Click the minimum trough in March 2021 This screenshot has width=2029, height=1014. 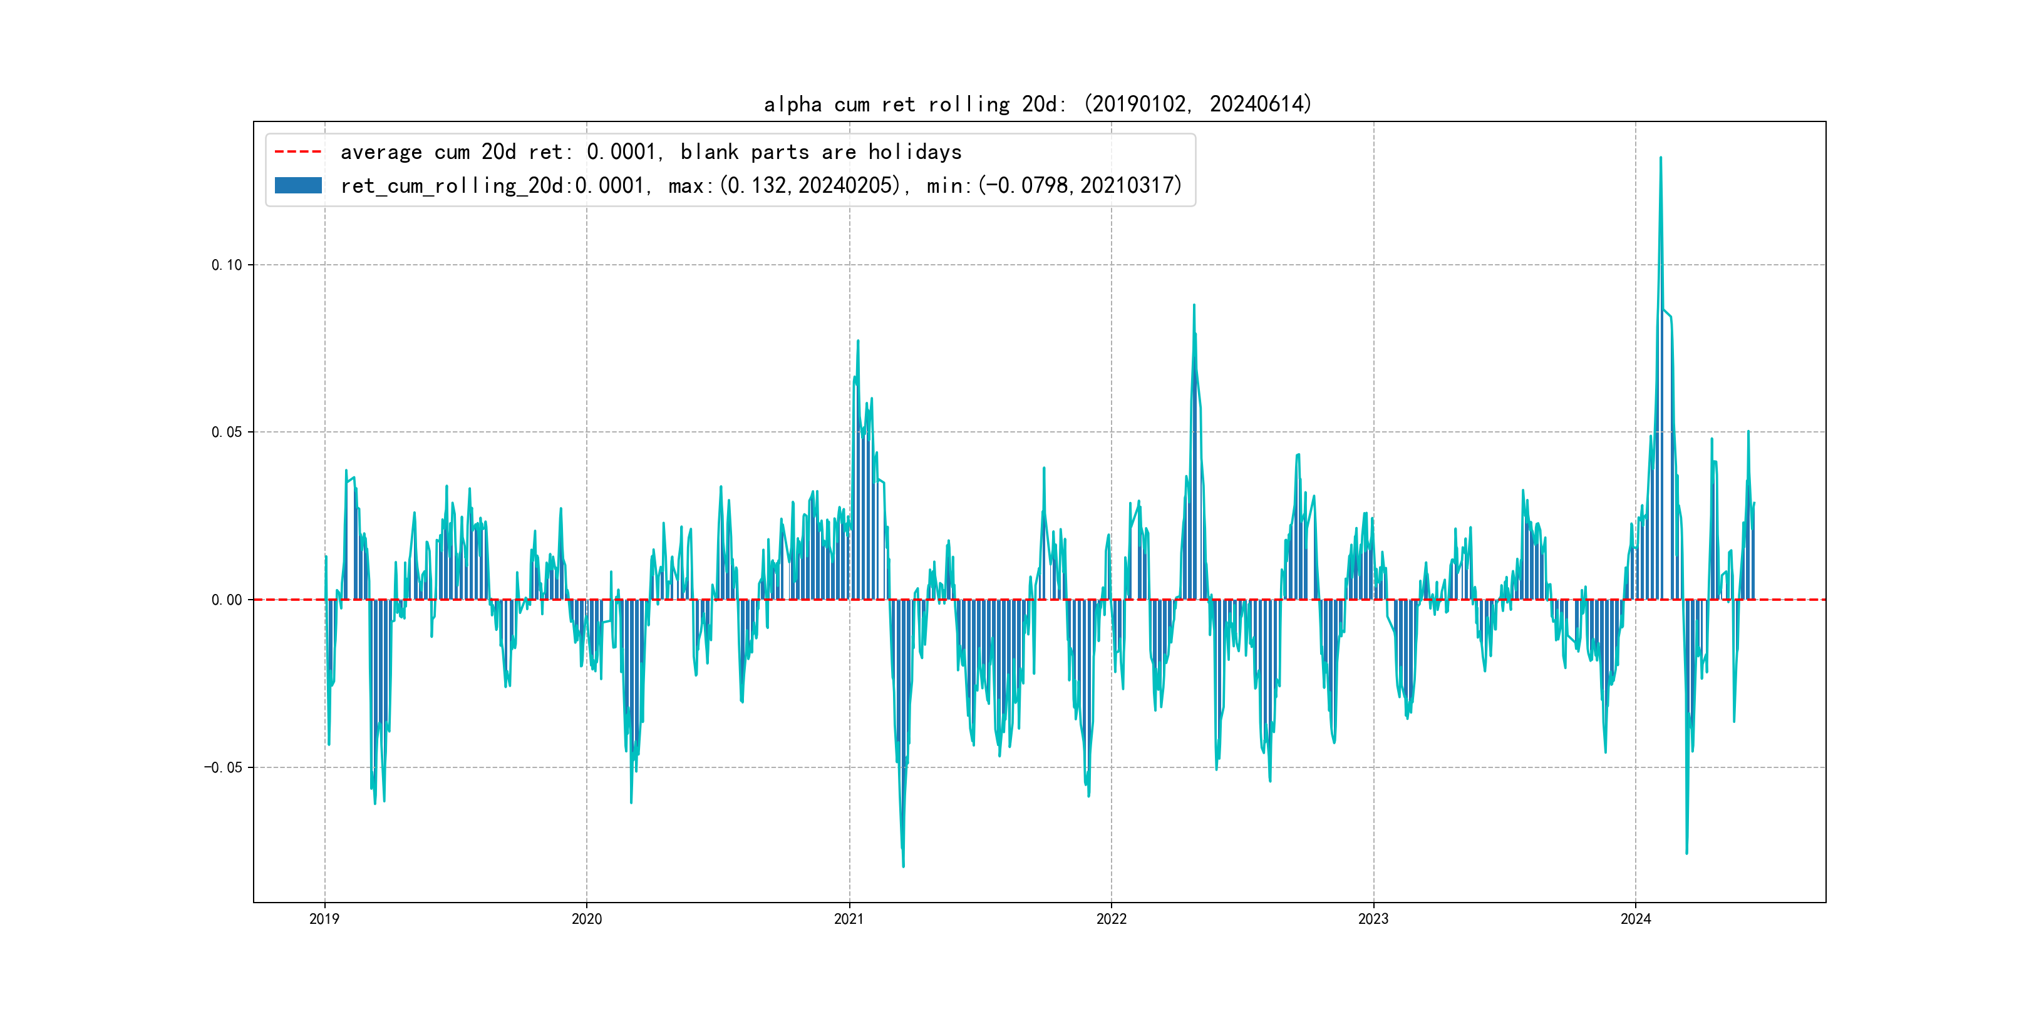tap(904, 865)
